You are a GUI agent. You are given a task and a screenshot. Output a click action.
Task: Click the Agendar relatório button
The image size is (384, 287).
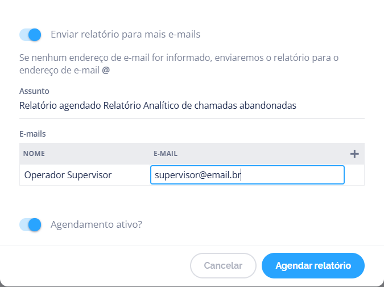(x=313, y=265)
